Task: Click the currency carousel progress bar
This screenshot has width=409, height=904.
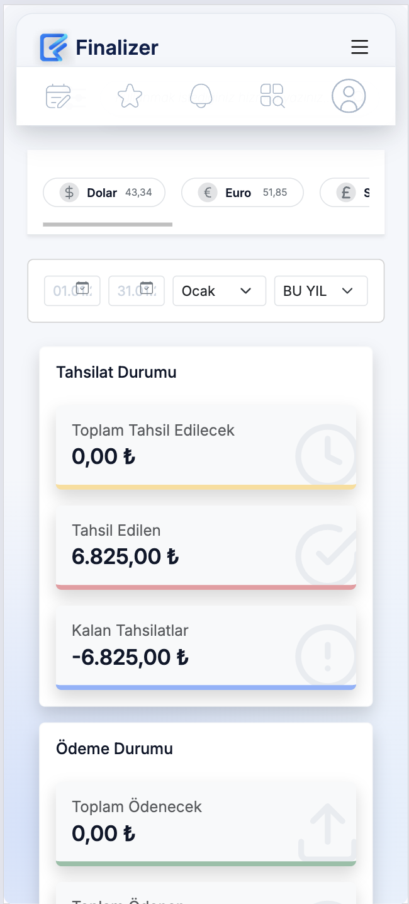Action: 107,224
